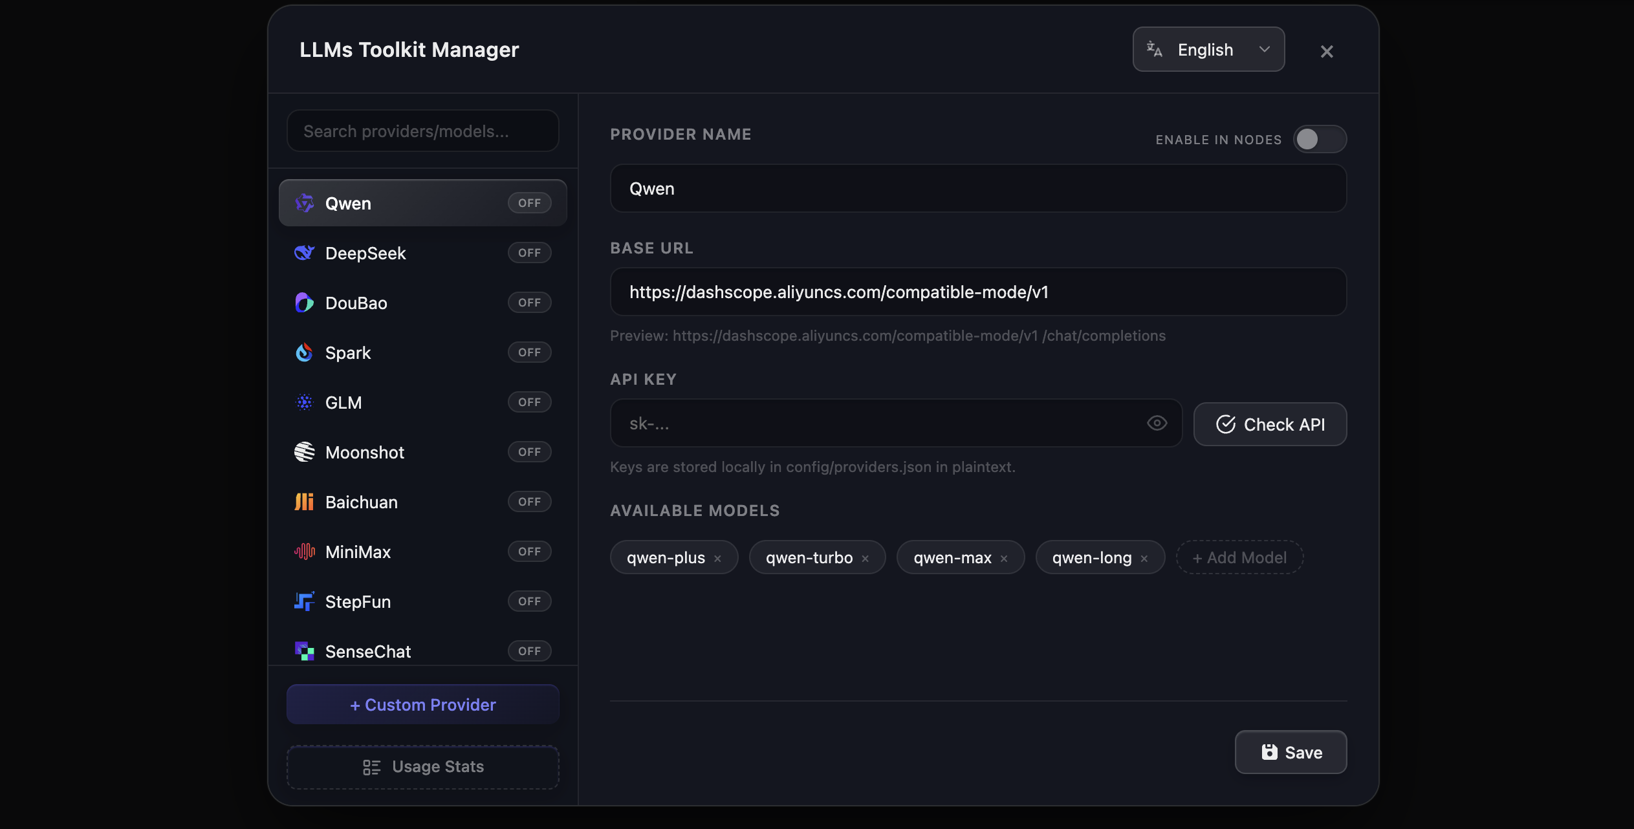Focus the Search providers/models field
This screenshot has height=829, width=1634.
point(423,131)
